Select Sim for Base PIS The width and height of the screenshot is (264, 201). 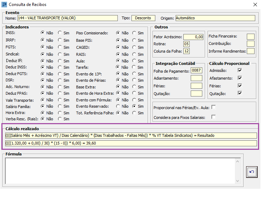coord(134,40)
